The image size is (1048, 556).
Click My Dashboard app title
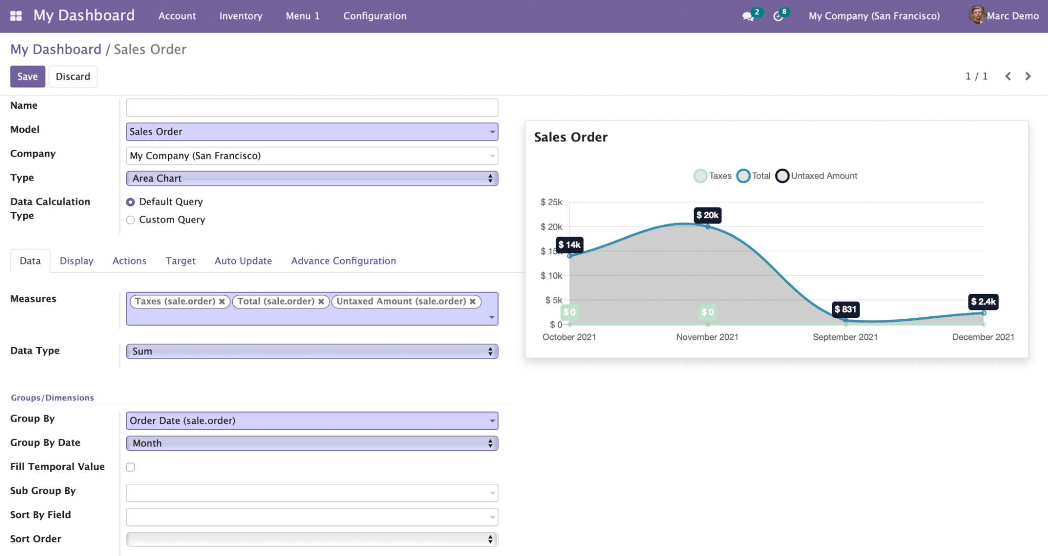(84, 16)
